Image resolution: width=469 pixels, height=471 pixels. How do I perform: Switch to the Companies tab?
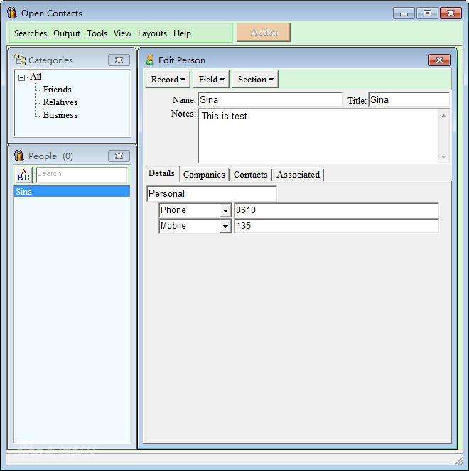204,175
